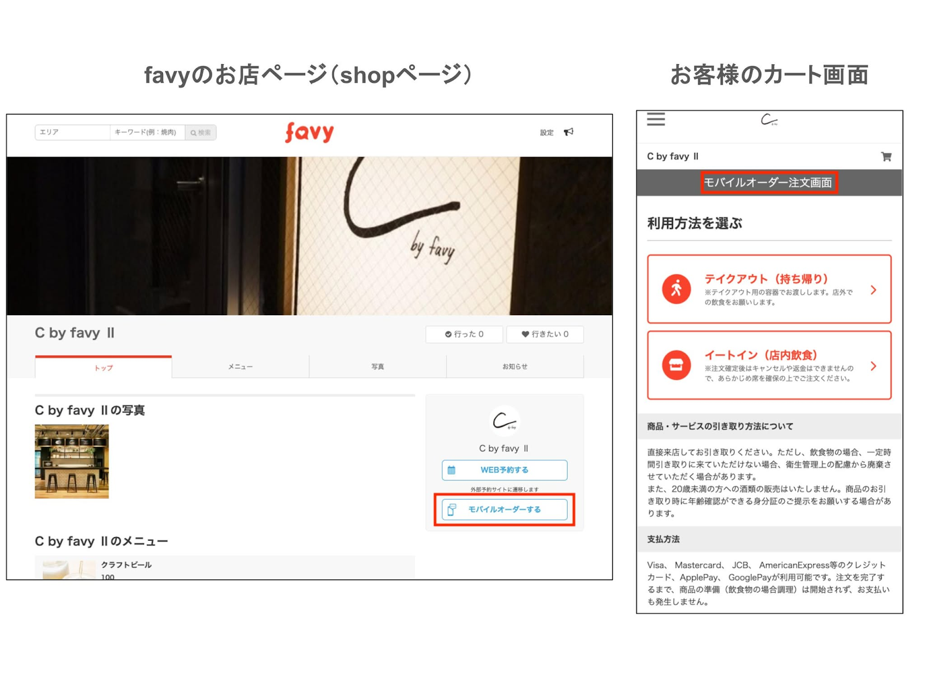Click the storefront eat-in icon

pos(676,365)
